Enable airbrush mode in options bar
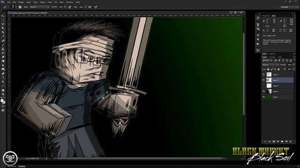 point(90,7)
